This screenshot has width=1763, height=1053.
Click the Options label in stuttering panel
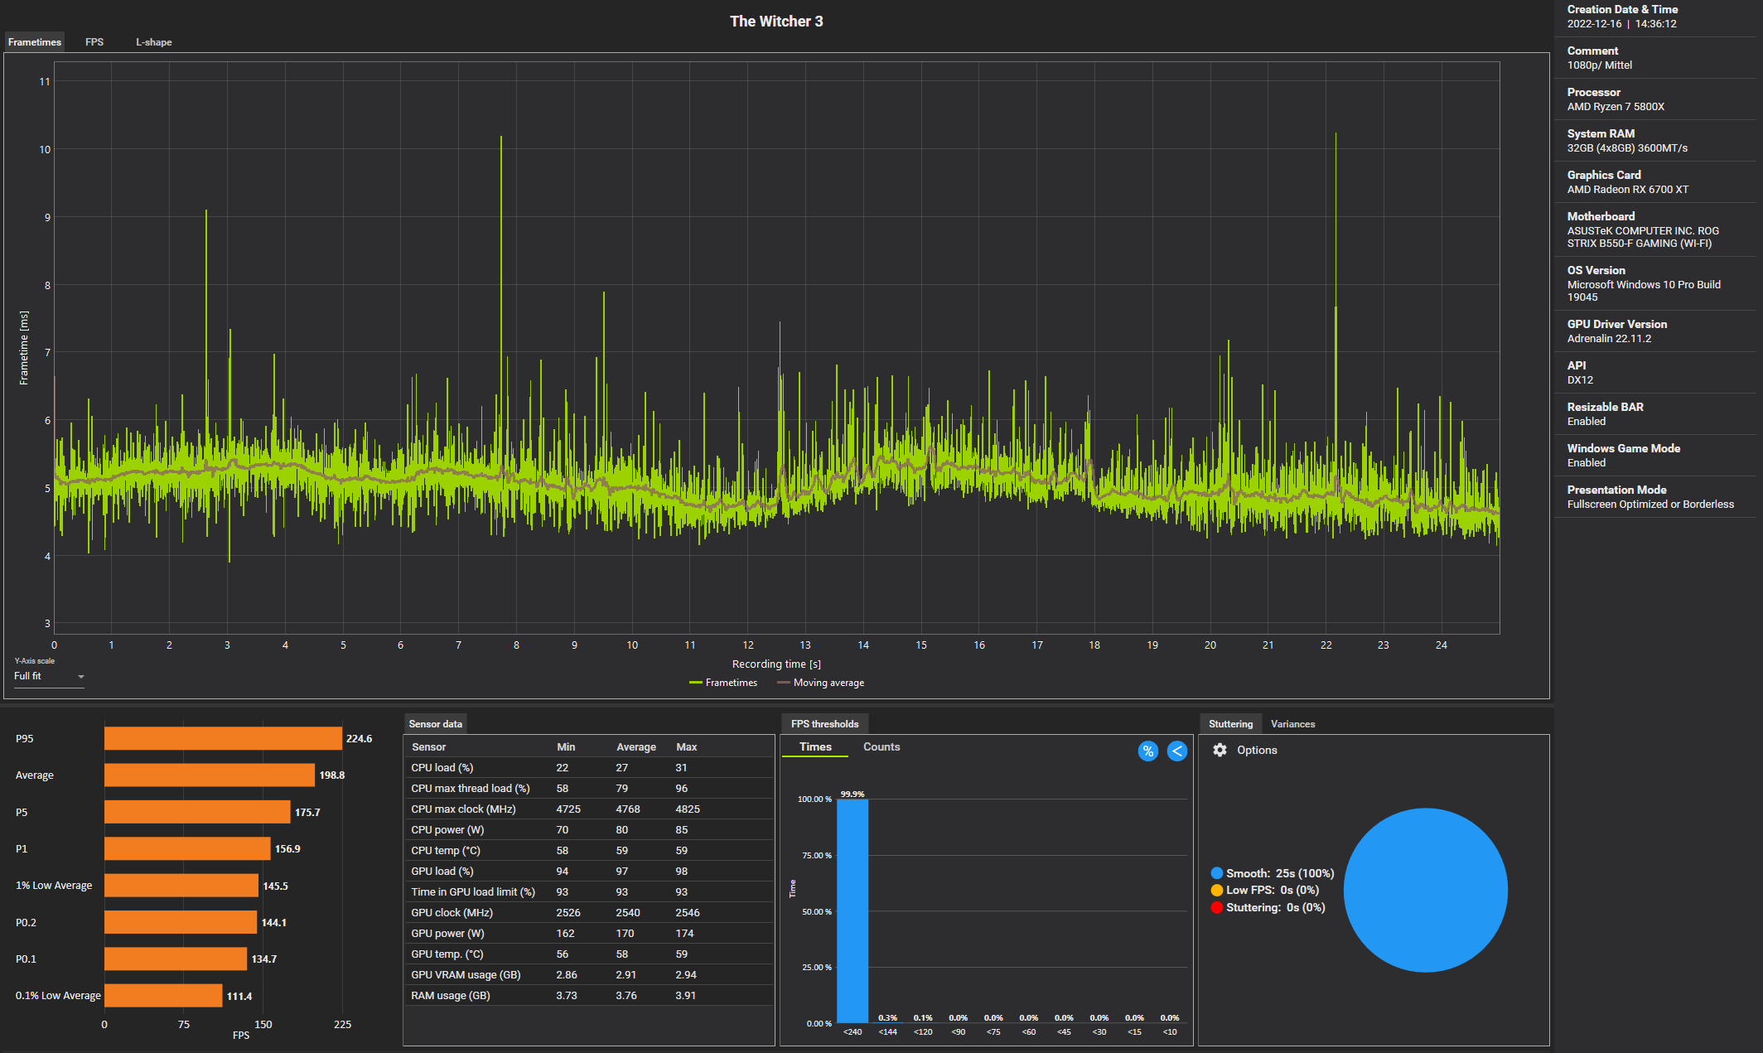[1257, 750]
